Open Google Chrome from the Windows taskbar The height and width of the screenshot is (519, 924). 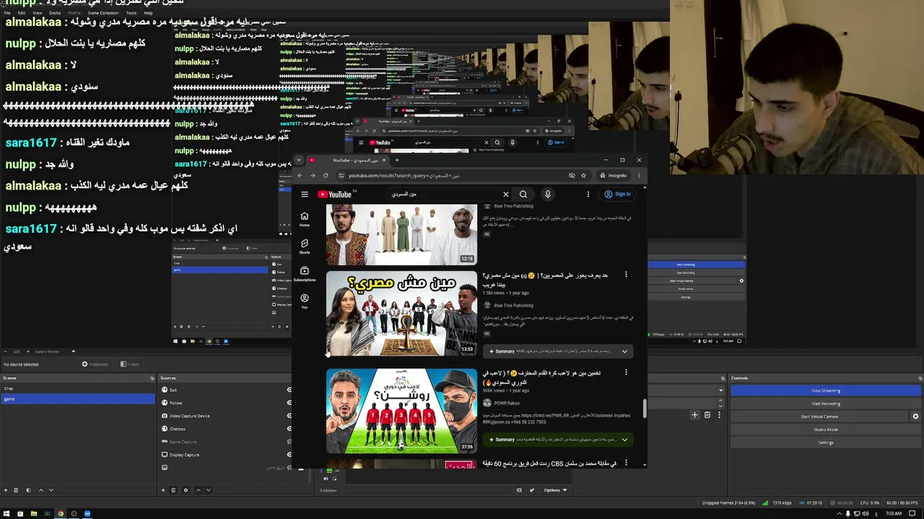[x=60, y=514]
